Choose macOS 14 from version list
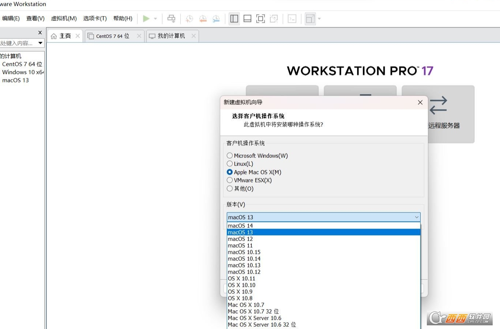Viewport: 500px width, 329px height. 323,226
